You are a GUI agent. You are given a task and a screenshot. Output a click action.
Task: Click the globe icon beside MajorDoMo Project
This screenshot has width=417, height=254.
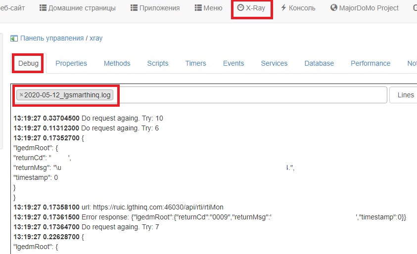click(334, 8)
